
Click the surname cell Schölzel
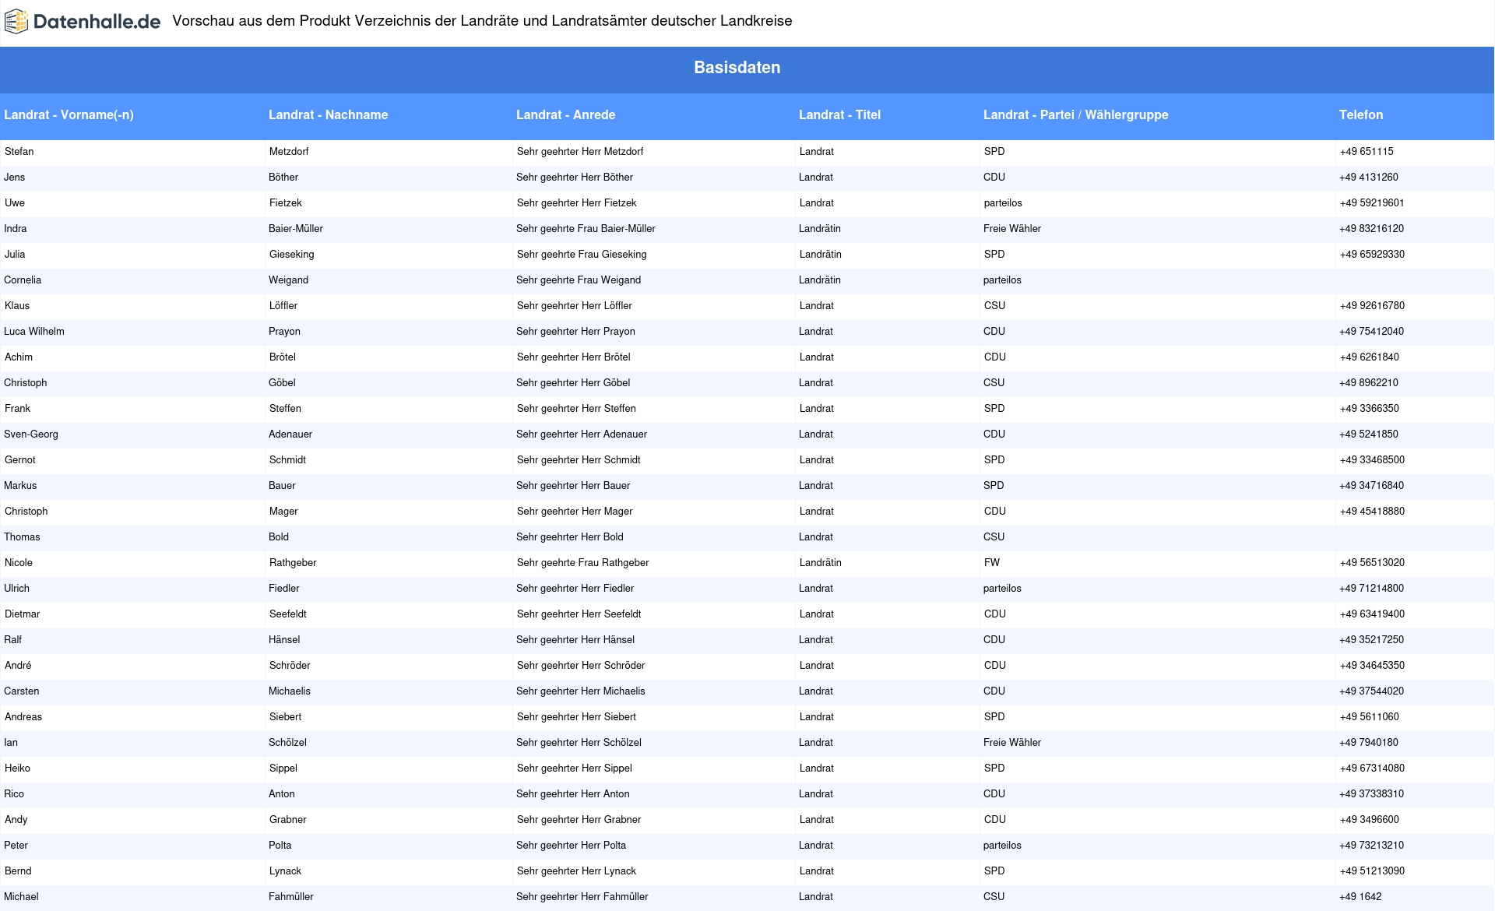click(287, 743)
